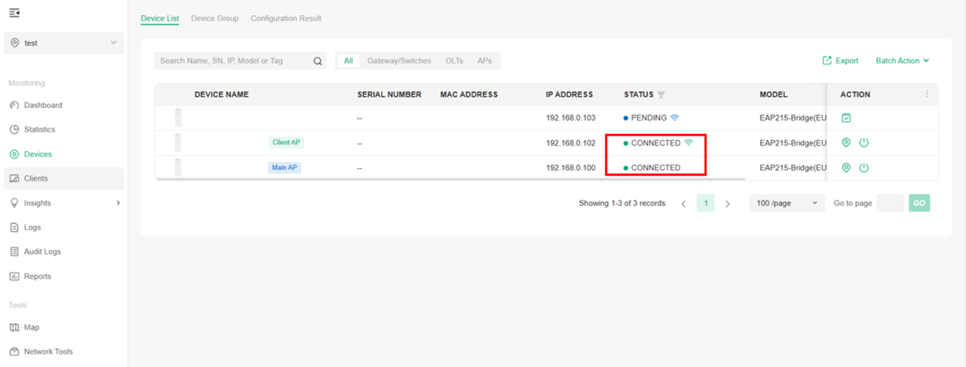The image size is (966, 367).
Task: Select the Gateway/Switches filter
Action: tap(399, 61)
